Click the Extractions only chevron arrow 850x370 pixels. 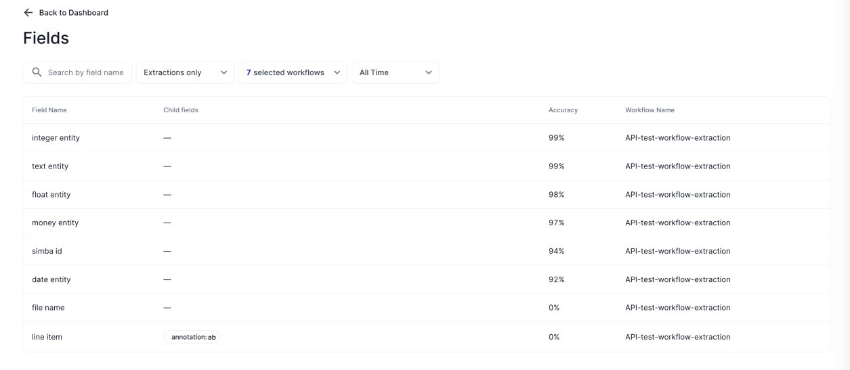coord(224,72)
